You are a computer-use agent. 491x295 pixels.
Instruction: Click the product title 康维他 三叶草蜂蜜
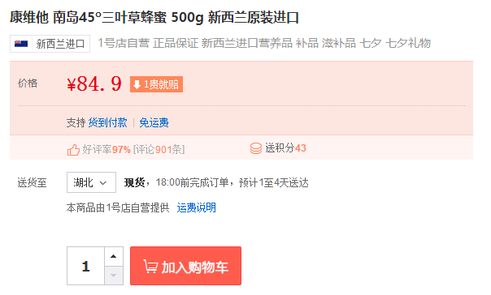154,18
